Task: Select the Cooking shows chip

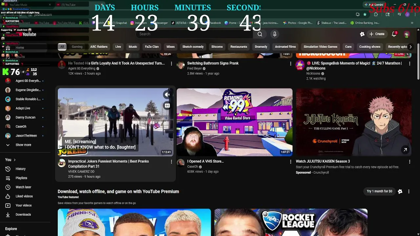Action: click(x=369, y=47)
